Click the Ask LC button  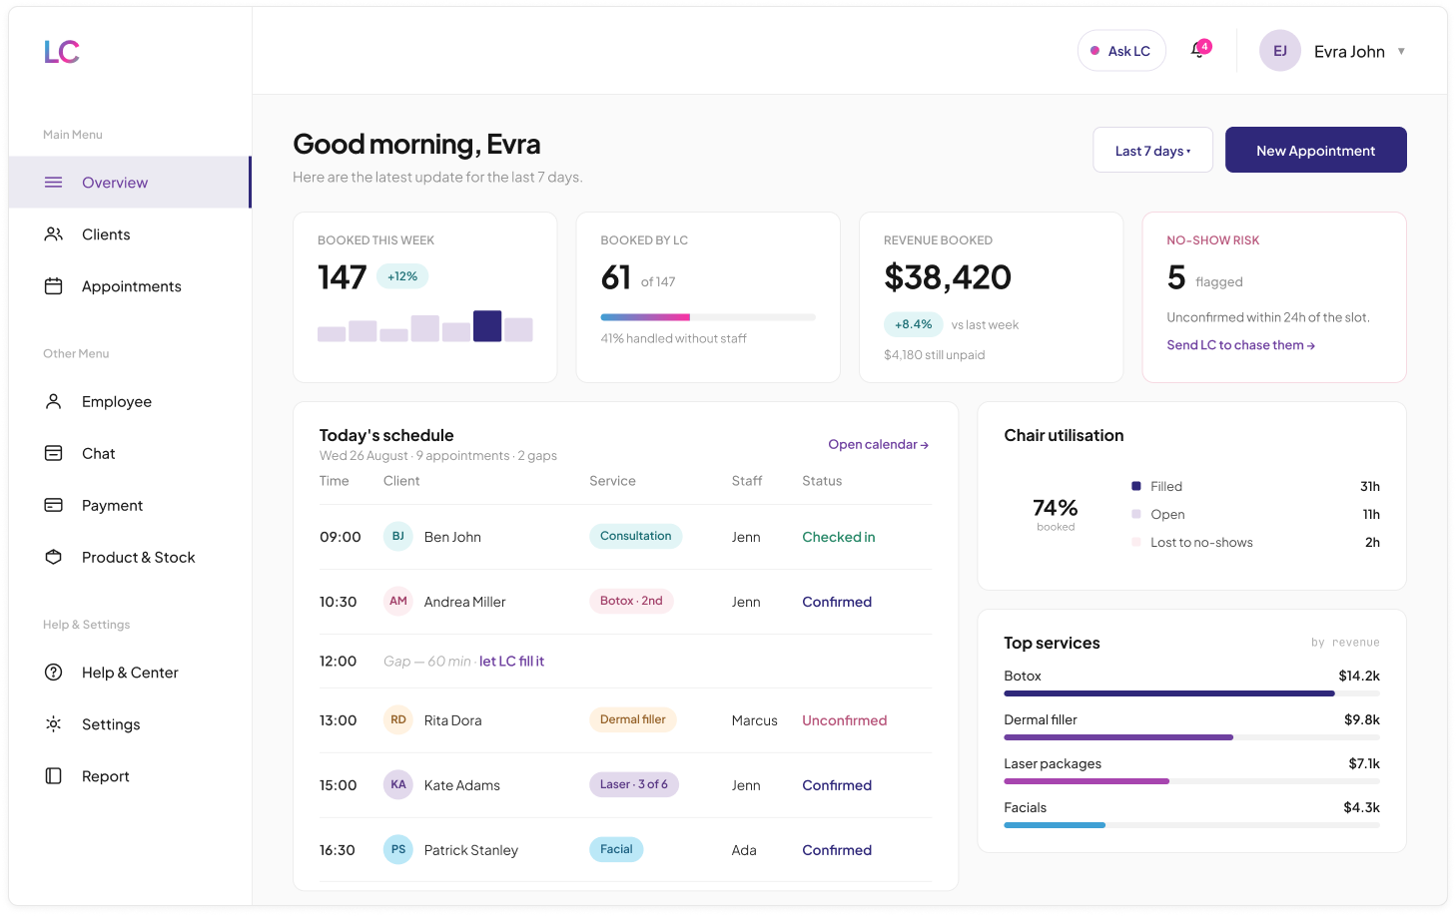tap(1121, 51)
